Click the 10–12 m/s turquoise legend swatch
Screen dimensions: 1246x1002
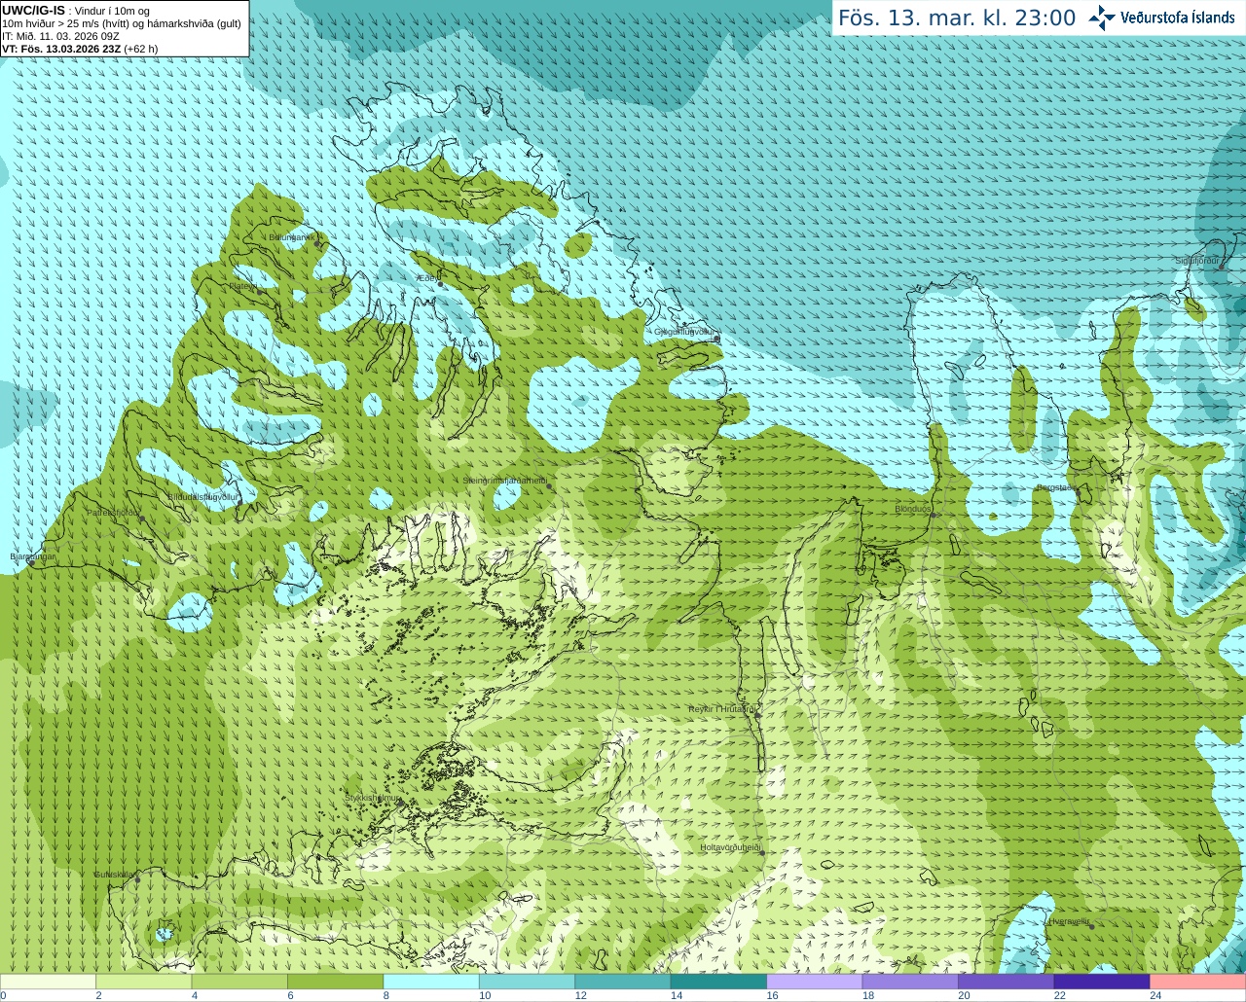(527, 982)
